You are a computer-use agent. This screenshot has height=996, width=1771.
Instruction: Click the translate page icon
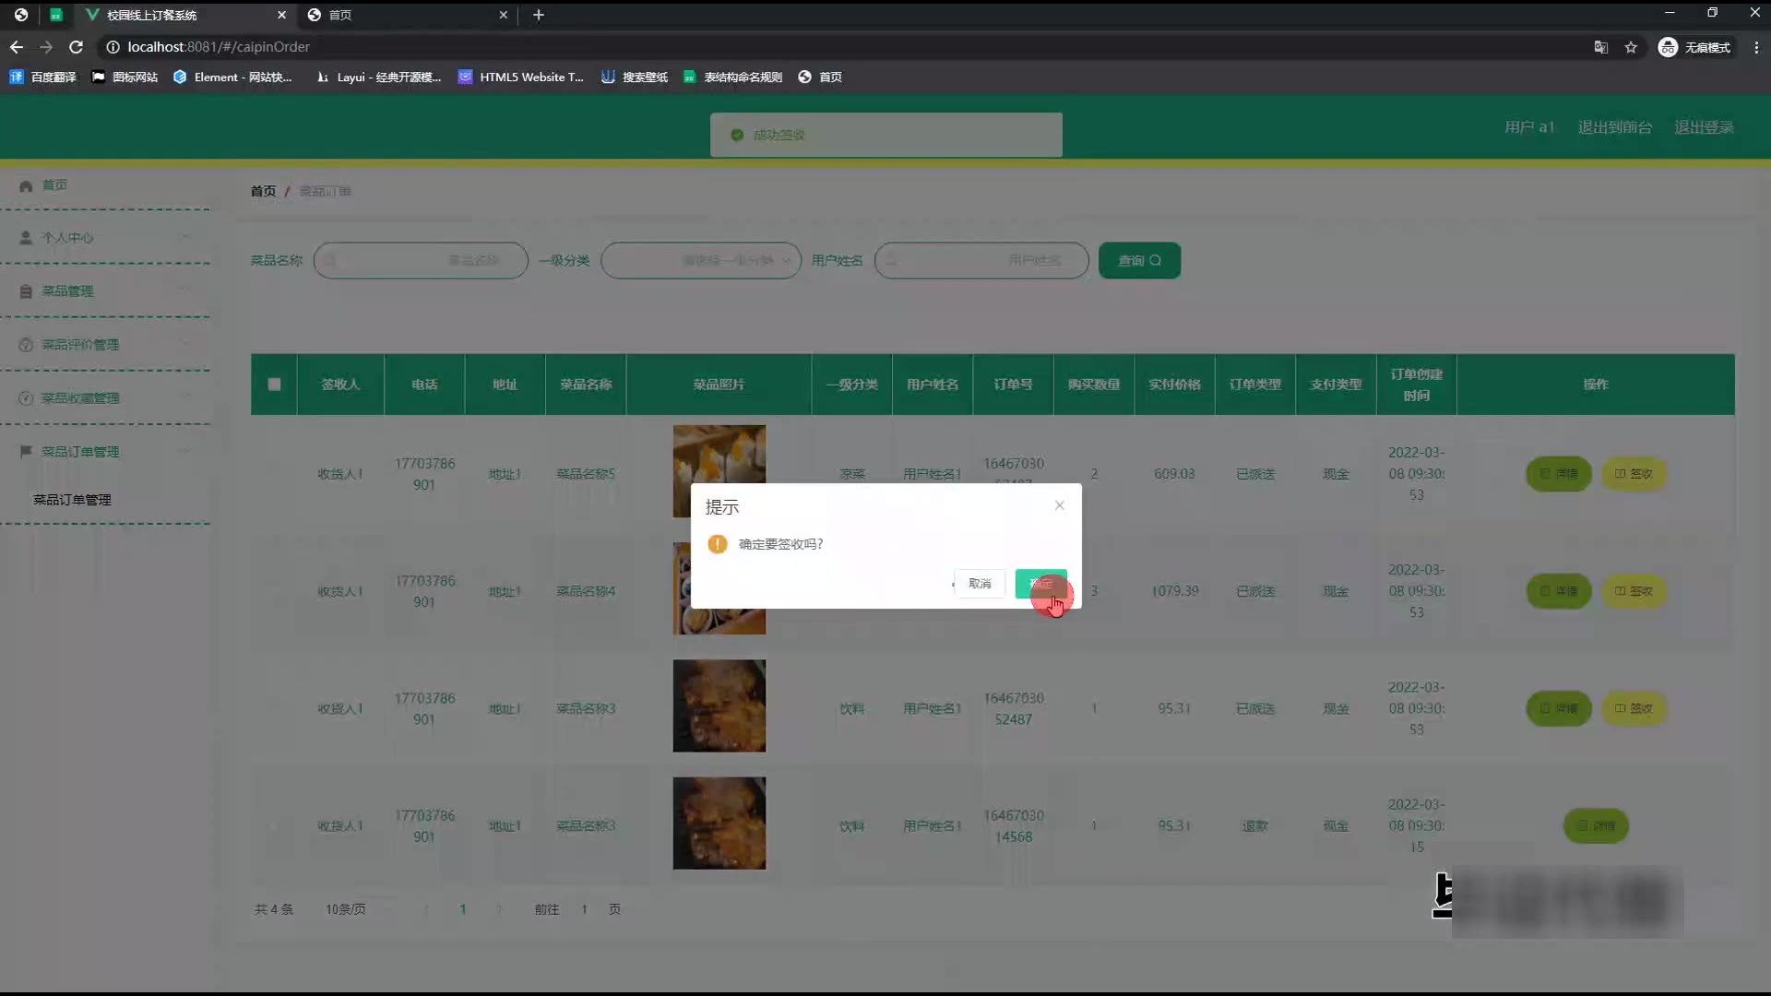[x=1601, y=47]
